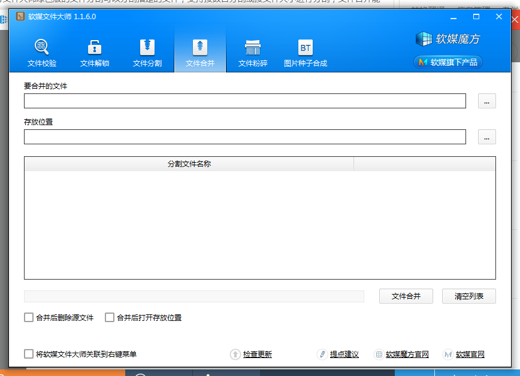Switch to the 文件分割 file split tool
The height and width of the screenshot is (376, 520).
(147, 53)
